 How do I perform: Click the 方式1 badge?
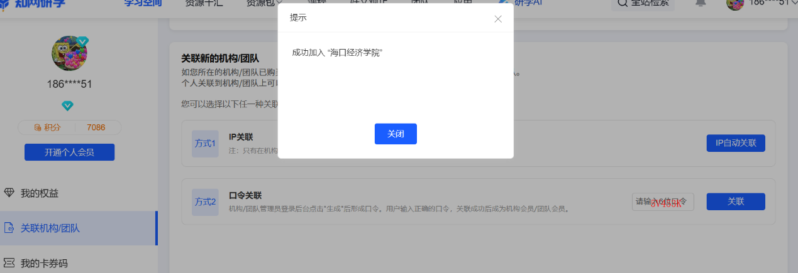(x=205, y=144)
